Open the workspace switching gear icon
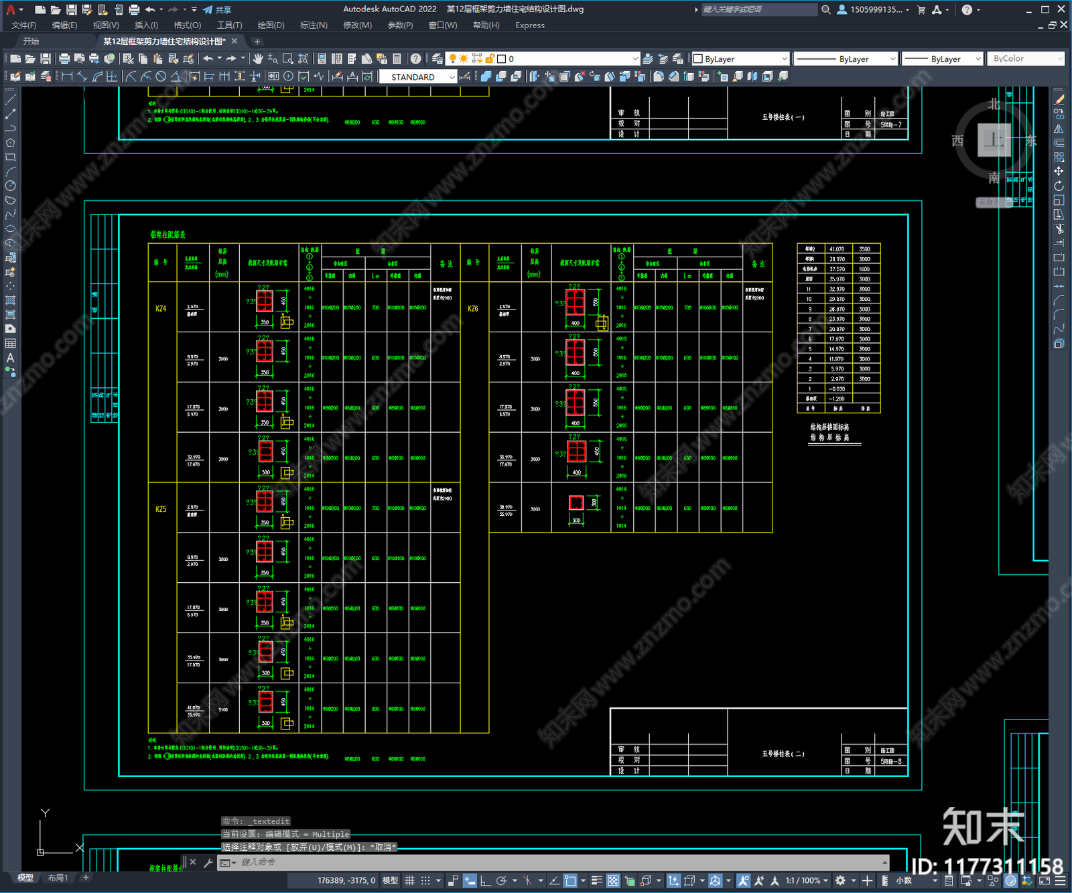 (x=840, y=880)
